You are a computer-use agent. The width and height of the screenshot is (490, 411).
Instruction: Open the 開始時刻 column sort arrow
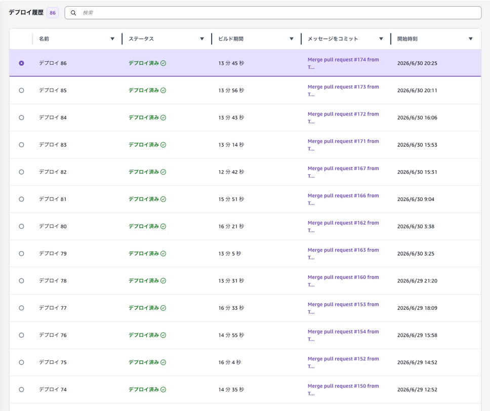[471, 39]
